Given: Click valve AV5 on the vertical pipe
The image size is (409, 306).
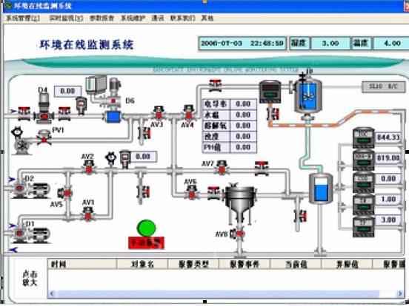Looking at the screenshot, I should tap(65, 194).
